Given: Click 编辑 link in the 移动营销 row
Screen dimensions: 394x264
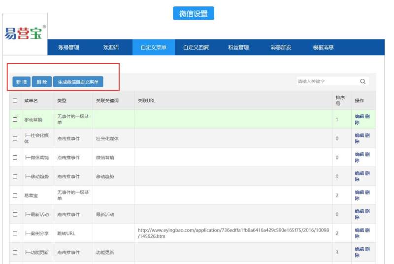Looking at the screenshot, I should point(359,117).
